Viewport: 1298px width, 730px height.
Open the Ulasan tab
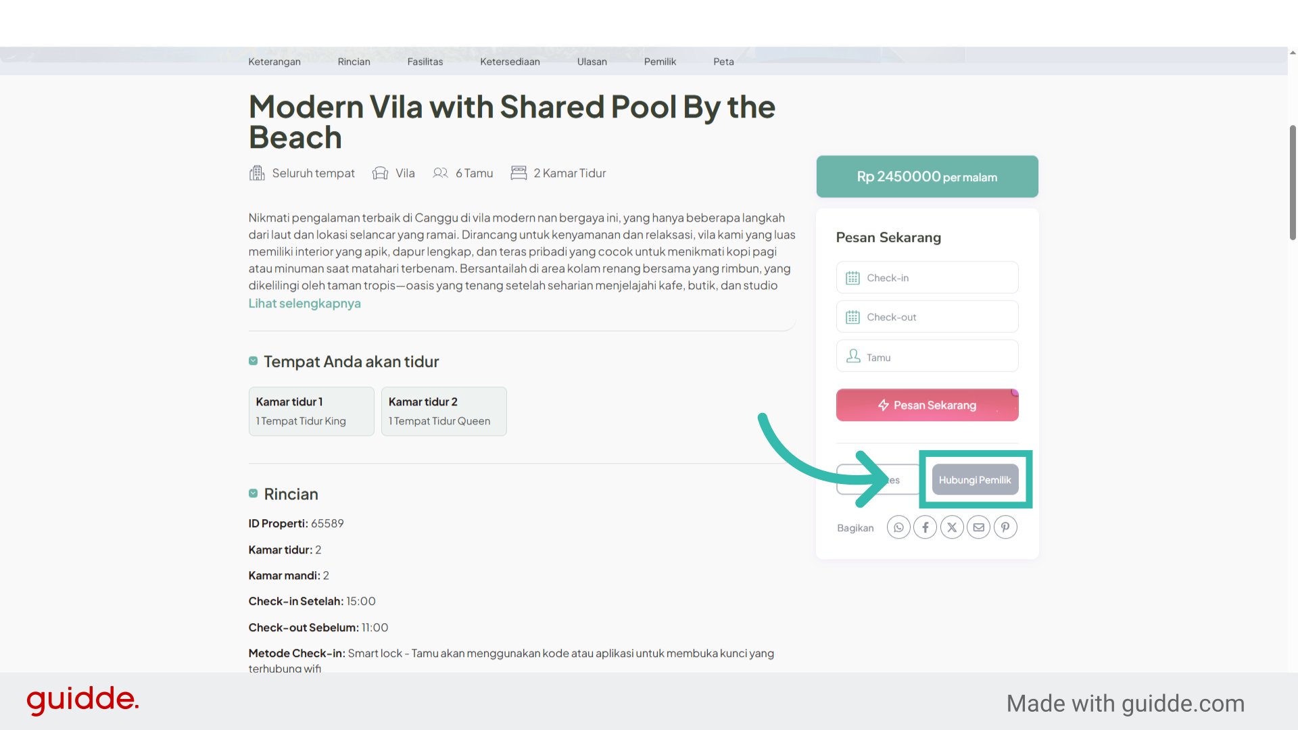pos(592,62)
